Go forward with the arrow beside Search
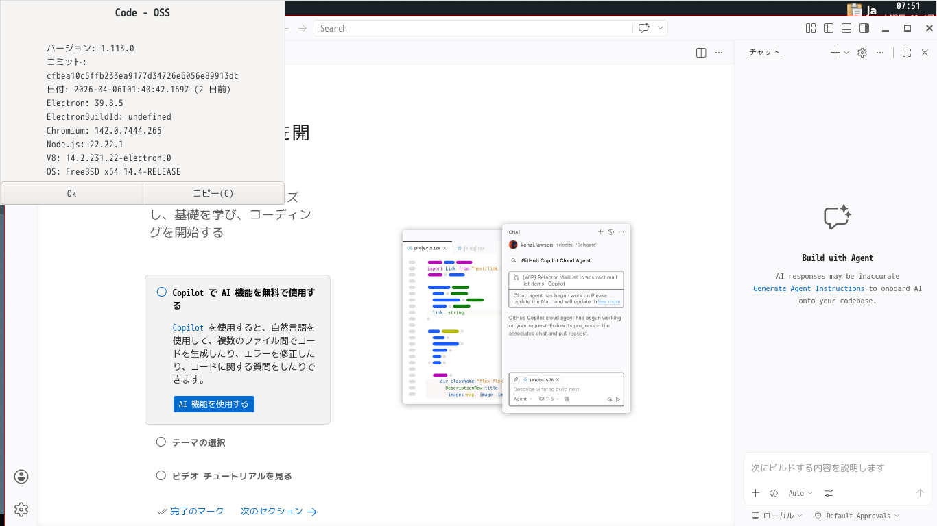This screenshot has width=937, height=526. 302,28
